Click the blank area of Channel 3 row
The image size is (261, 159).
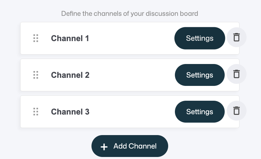tap(131, 112)
